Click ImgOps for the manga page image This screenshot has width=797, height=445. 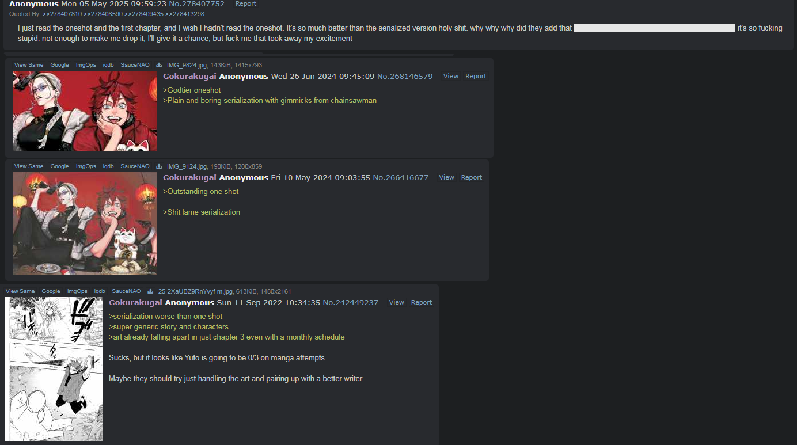pyautogui.click(x=77, y=291)
